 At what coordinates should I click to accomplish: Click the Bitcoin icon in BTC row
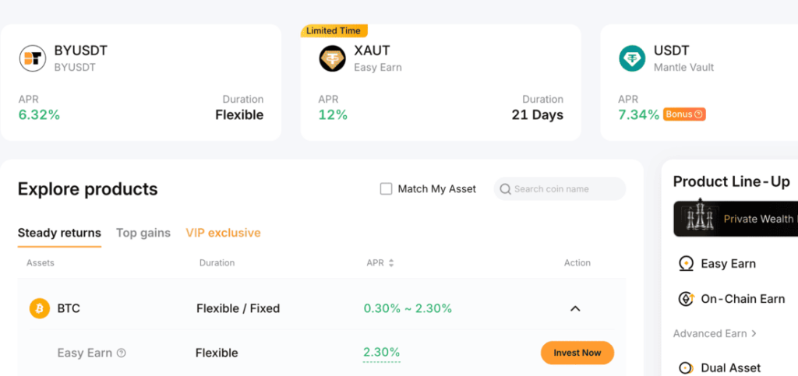coord(39,308)
